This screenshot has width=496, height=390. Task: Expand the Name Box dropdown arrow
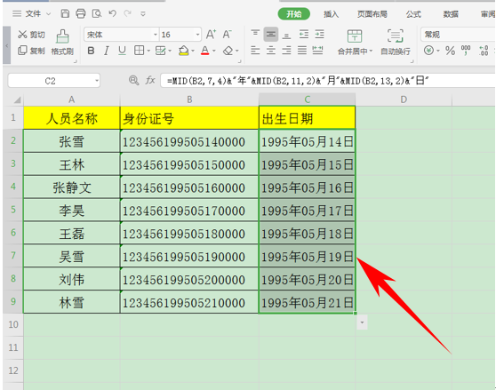97,81
